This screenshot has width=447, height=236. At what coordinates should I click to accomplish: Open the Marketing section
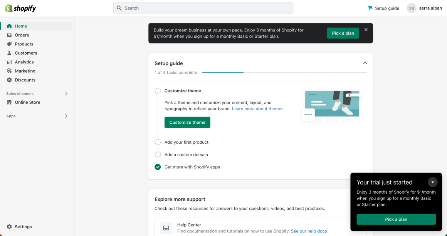tap(25, 71)
